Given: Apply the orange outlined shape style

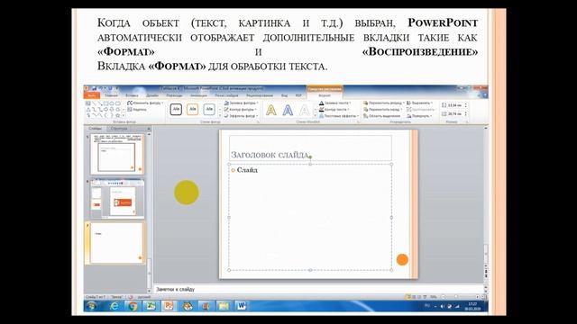Looking at the screenshot, I should tap(192, 109).
